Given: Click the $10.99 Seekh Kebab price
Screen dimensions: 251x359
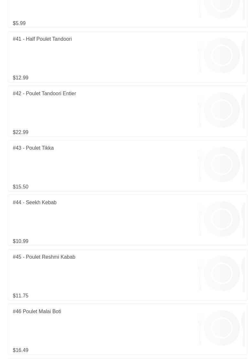Looking at the screenshot, I should pyautogui.click(x=20, y=241).
